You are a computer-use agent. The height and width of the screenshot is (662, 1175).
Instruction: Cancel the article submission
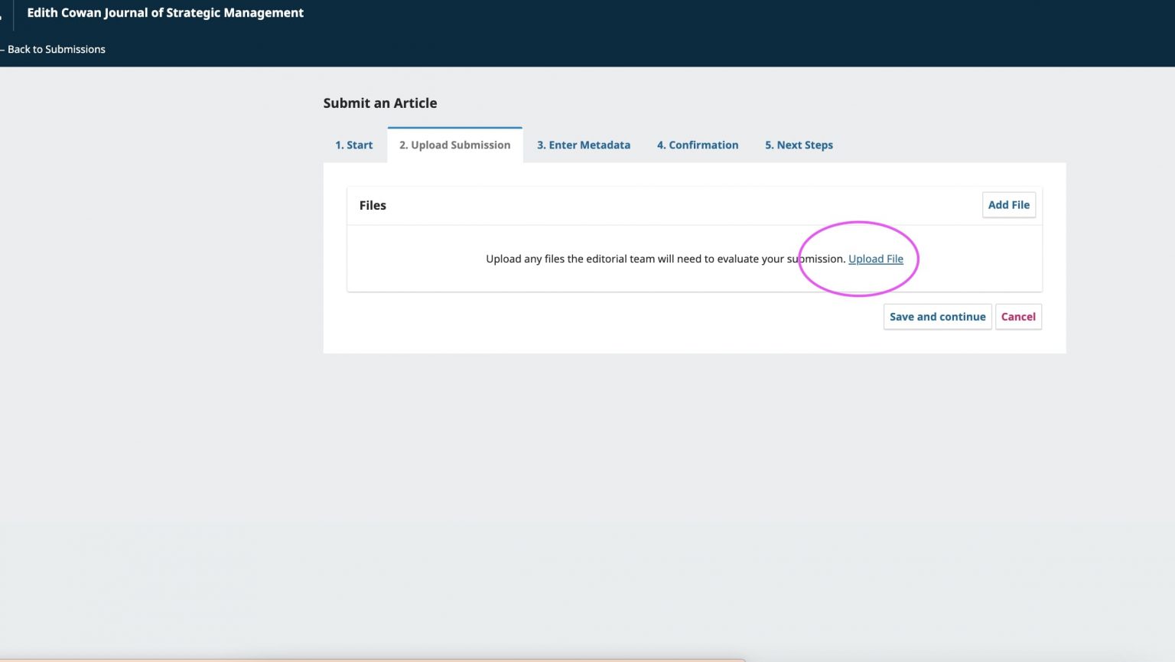(x=1018, y=317)
